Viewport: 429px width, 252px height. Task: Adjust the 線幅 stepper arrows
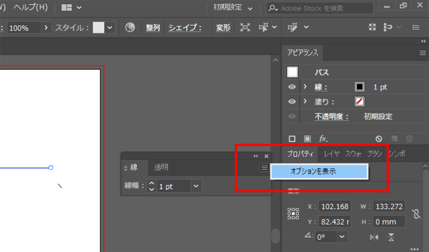(x=152, y=186)
